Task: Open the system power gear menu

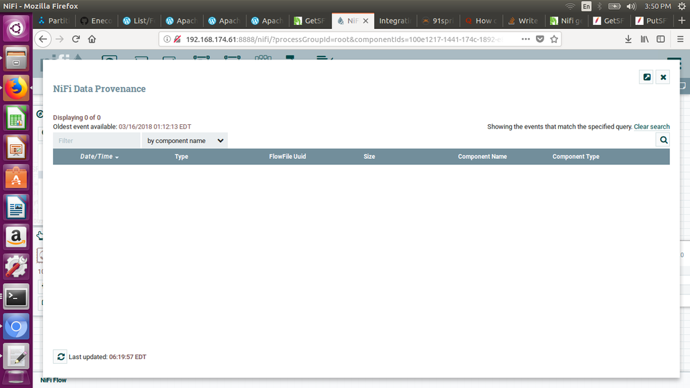Action: (682, 6)
